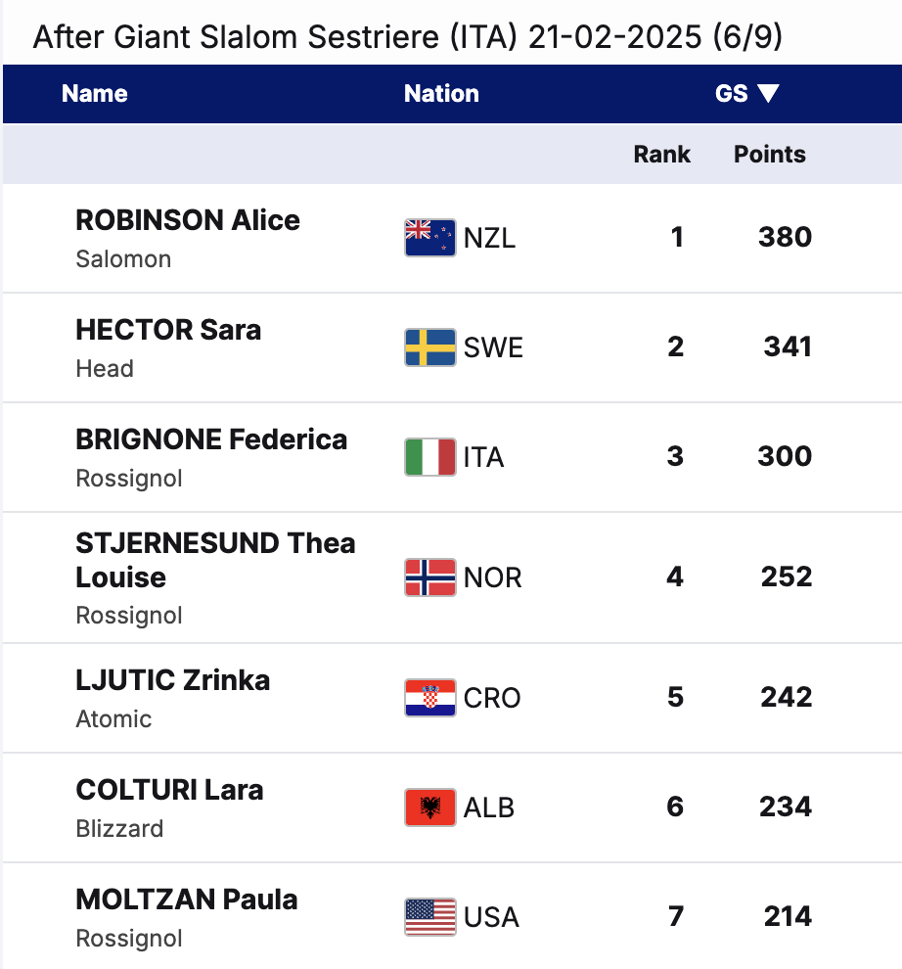The height and width of the screenshot is (969, 902).
Task: Click the Norway flag icon
Action: (x=429, y=577)
